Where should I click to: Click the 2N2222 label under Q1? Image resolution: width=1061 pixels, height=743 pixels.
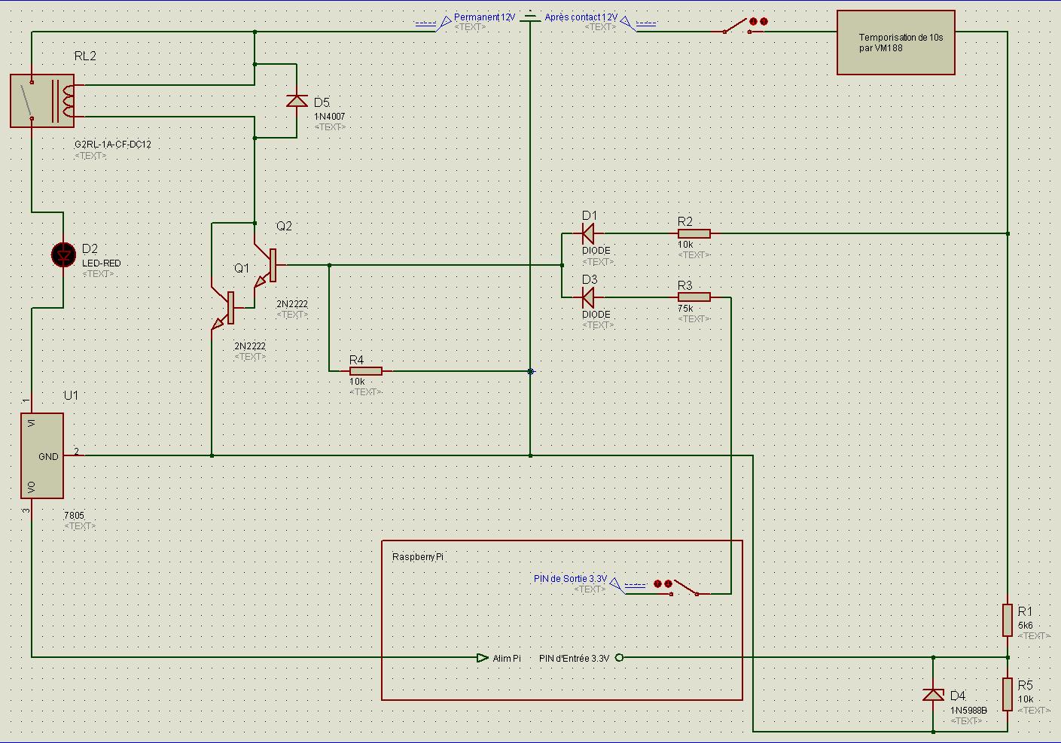click(x=249, y=346)
